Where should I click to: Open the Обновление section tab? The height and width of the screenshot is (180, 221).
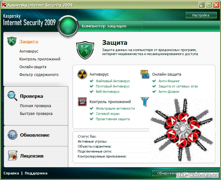pyautogui.click(x=35, y=135)
